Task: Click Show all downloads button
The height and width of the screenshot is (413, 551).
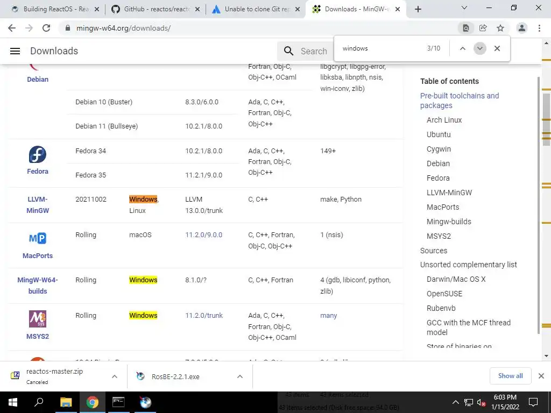Action: click(x=510, y=376)
